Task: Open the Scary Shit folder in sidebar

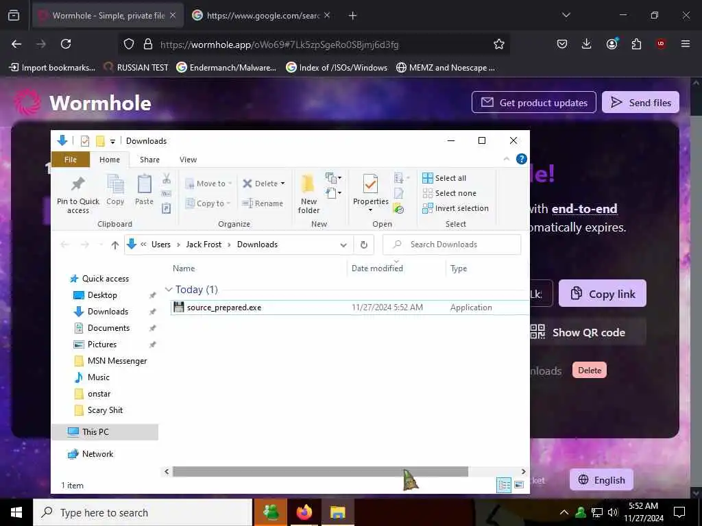Action: point(105,410)
